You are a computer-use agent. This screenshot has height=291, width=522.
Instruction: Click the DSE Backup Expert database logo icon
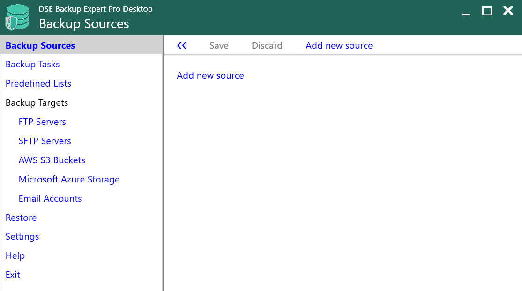pyautogui.click(x=17, y=17)
